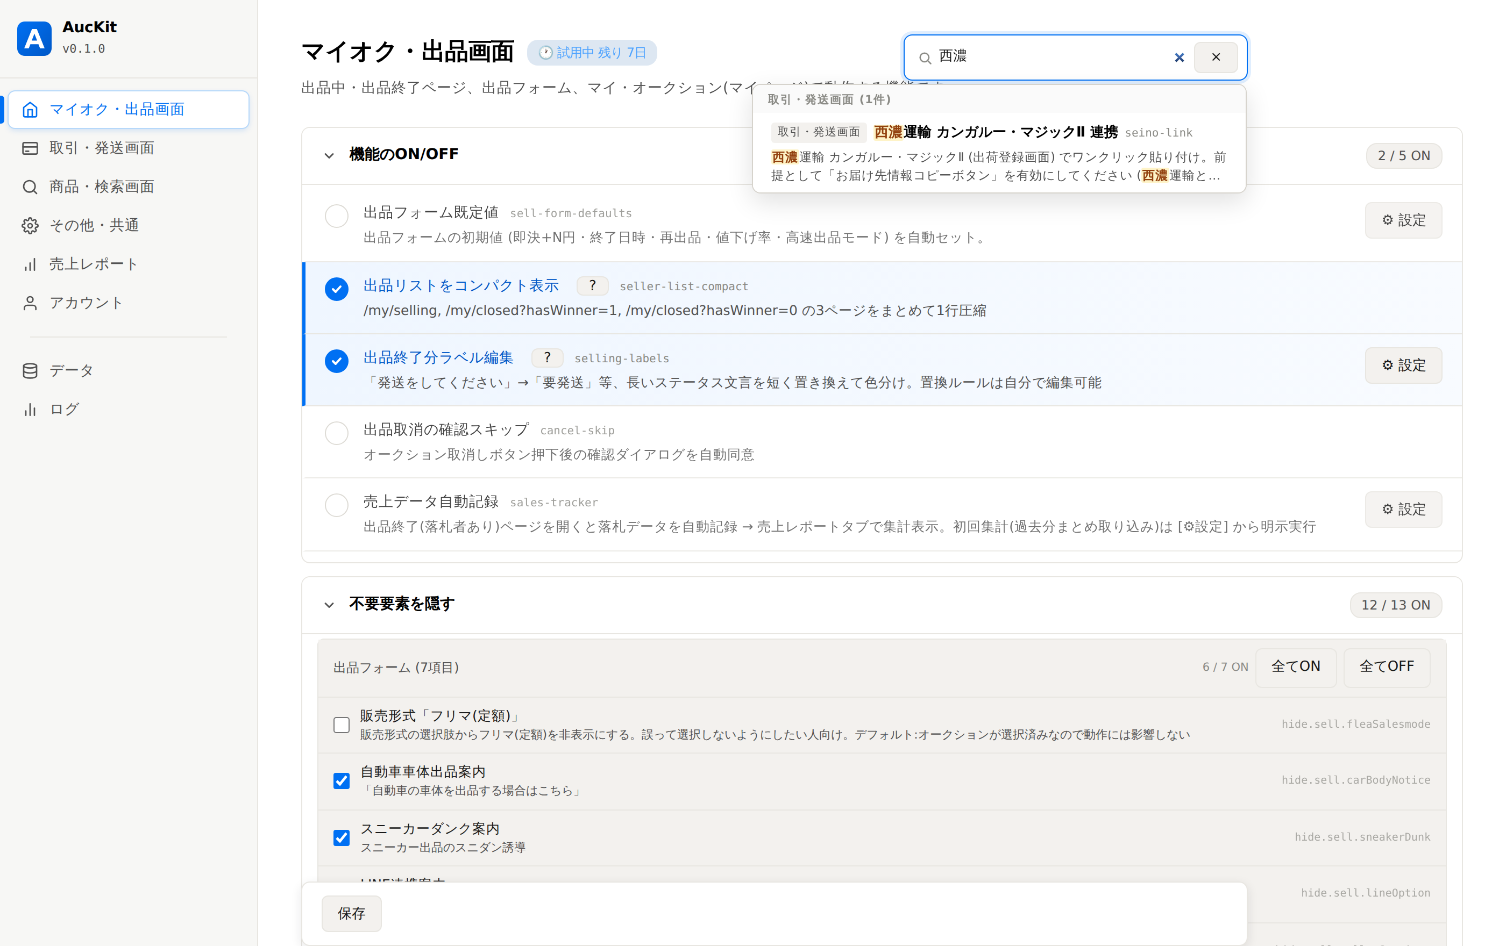Screen dimensions: 1506x946
Task: Click the gear icon beside その他・共通
Action: click(x=30, y=226)
